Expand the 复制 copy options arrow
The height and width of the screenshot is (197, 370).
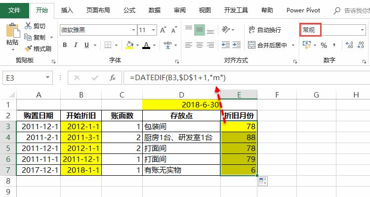(x=51, y=37)
